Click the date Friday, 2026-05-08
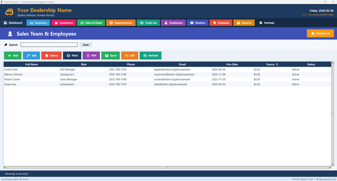The width and height of the screenshot is (337, 181). (x=321, y=11)
